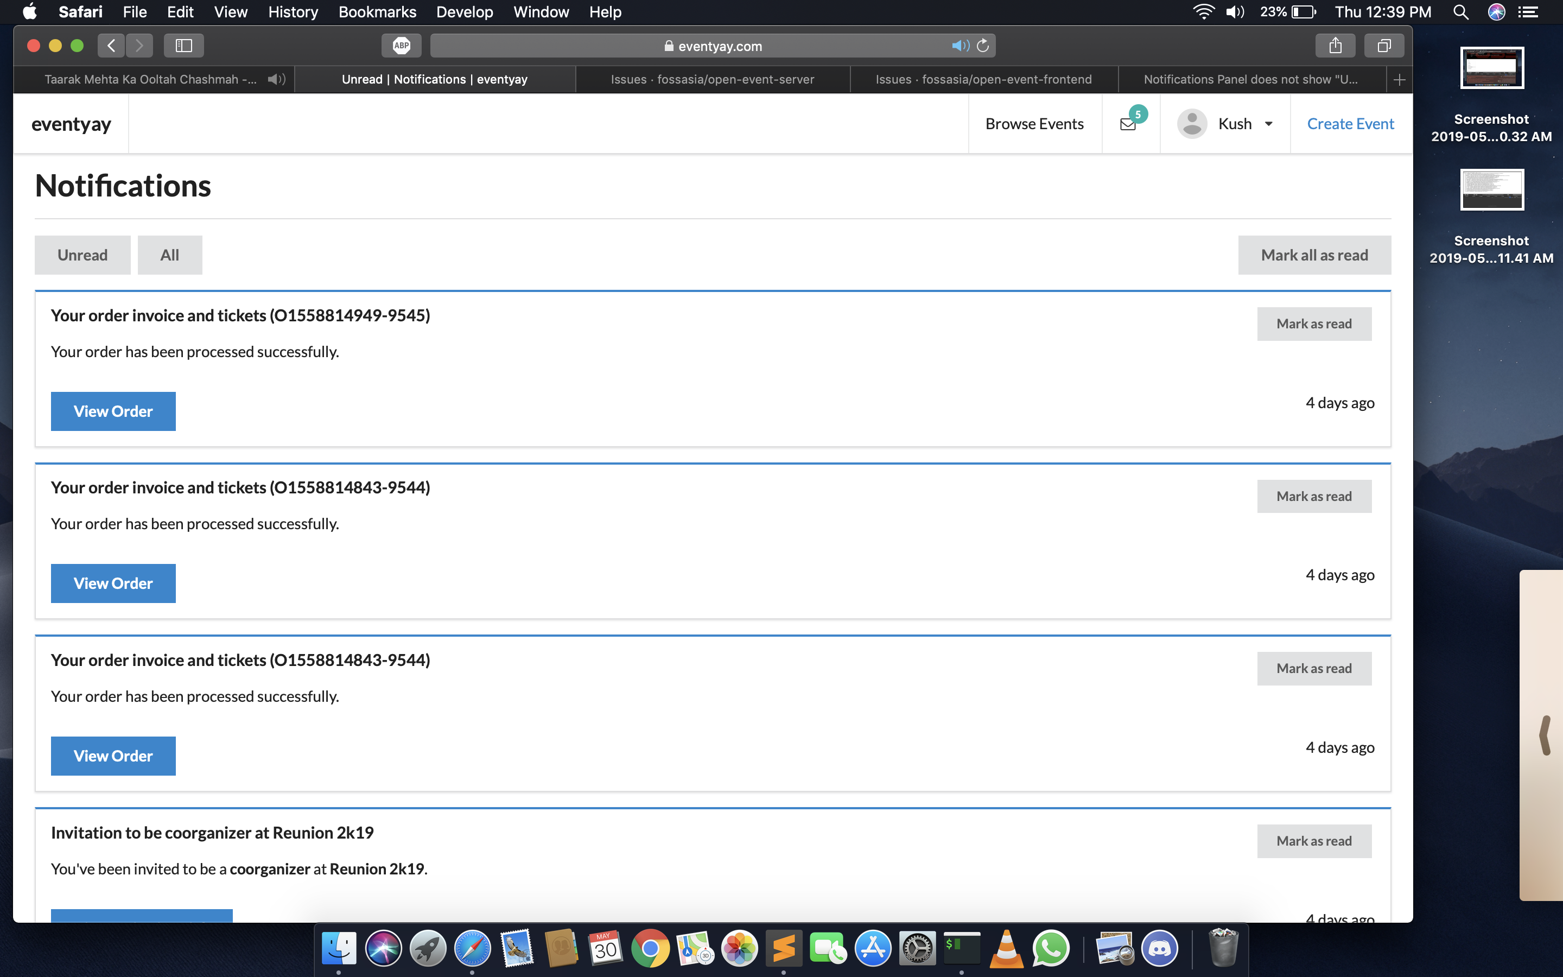Switch to open-event-server Issues tab

(x=713, y=79)
